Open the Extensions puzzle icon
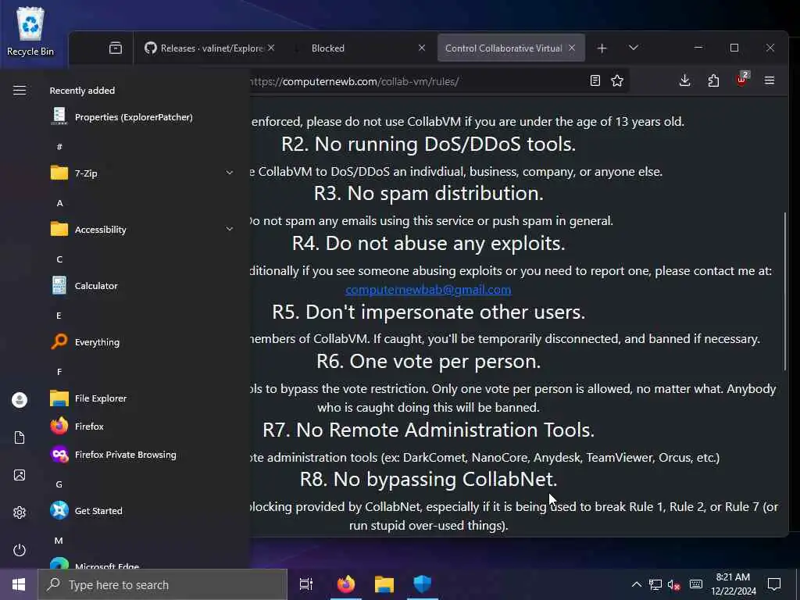Viewport: 800px width, 600px height. 713,80
